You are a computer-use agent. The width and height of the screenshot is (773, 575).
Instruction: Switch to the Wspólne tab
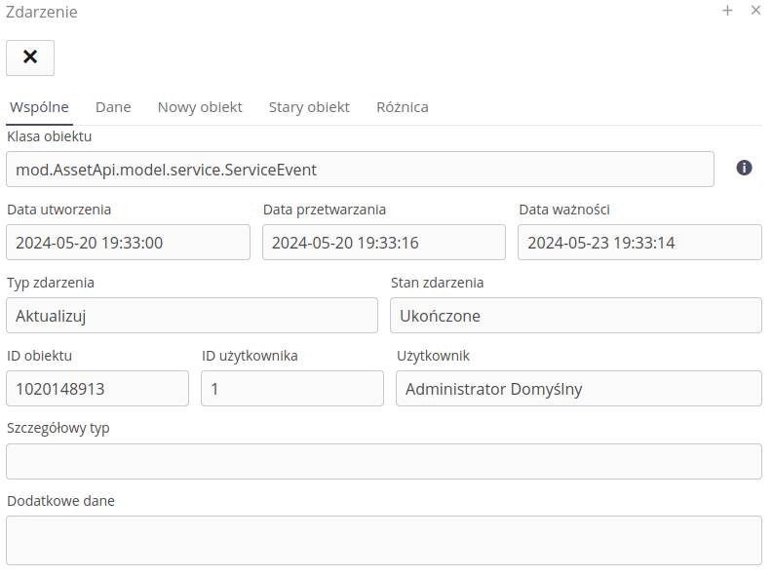39,107
